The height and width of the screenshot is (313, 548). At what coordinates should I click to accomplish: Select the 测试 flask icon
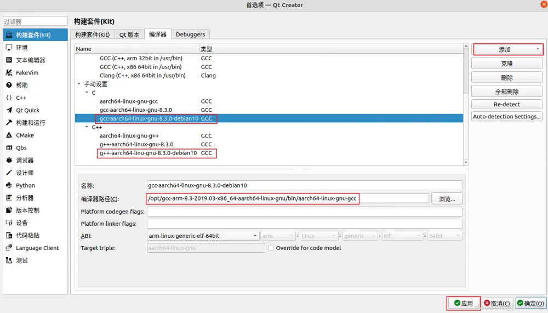click(x=9, y=260)
